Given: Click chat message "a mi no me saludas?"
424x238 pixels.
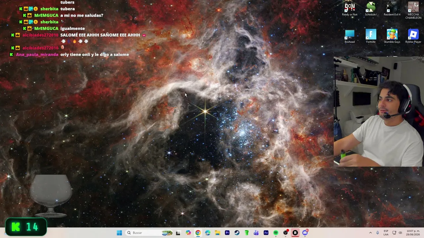Looking at the screenshot, I should [x=81, y=15].
